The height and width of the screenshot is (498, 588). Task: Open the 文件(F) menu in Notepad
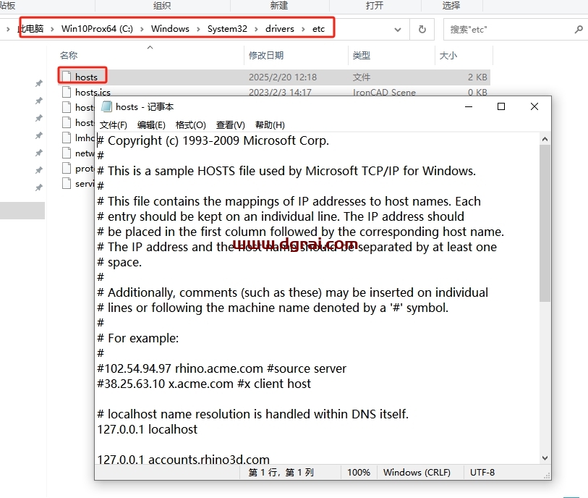tap(114, 125)
